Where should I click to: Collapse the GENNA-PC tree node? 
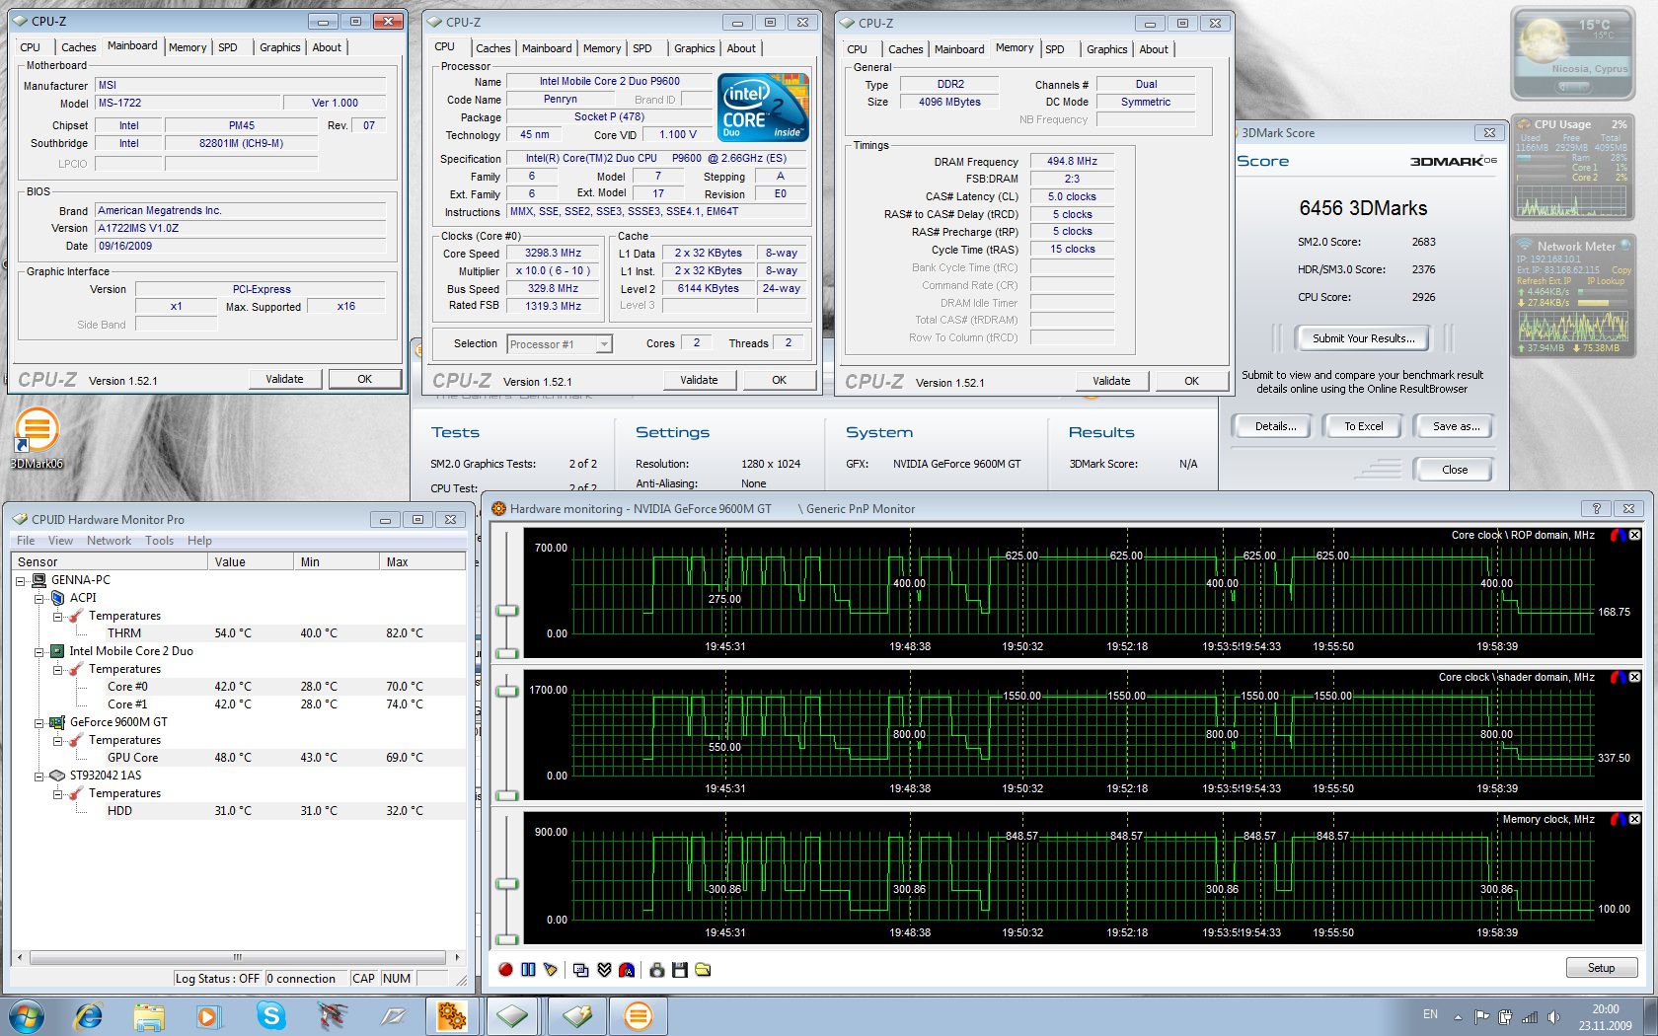21,580
